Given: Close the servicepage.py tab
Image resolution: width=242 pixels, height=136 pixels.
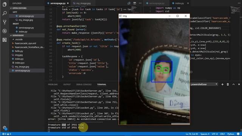Looking at the screenshot, I should (68, 3).
